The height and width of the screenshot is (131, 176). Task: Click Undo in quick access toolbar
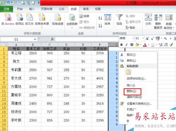tap(8, 2)
